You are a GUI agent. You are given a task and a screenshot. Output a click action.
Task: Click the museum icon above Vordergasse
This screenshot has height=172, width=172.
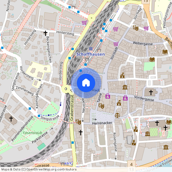click(125, 87)
